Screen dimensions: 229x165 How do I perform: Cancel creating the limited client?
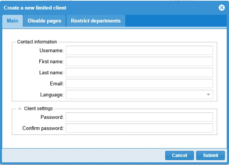(x=179, y=155)
